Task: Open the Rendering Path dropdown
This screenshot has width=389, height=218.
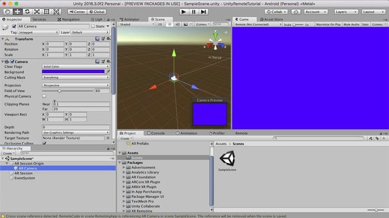Action: 76,133
